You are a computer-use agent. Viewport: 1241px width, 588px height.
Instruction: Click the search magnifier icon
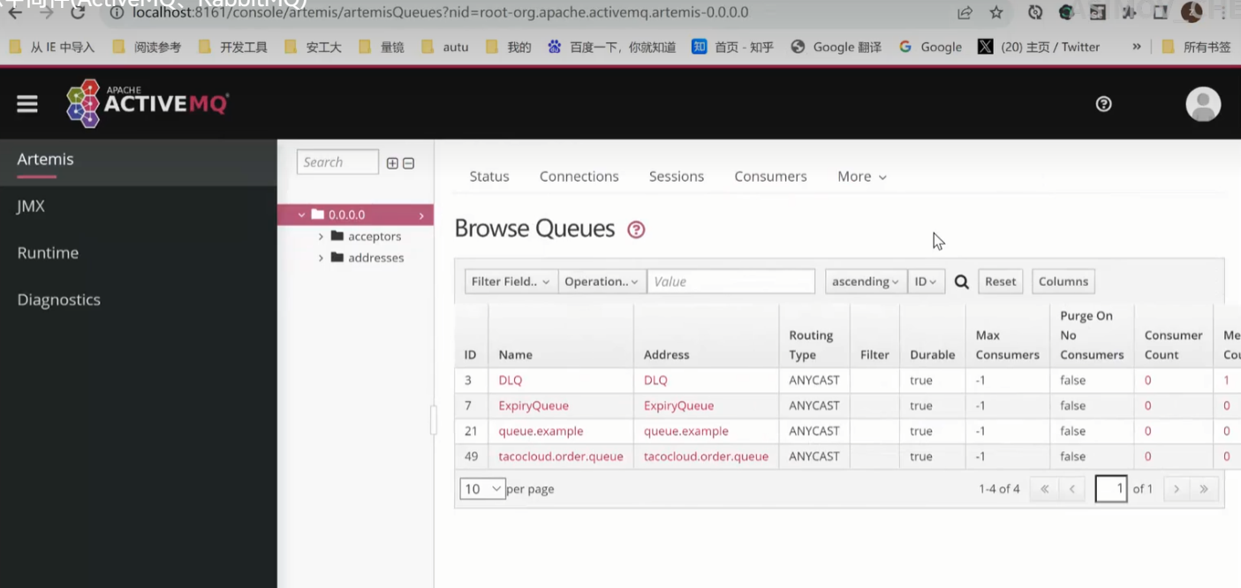point(962,282)
